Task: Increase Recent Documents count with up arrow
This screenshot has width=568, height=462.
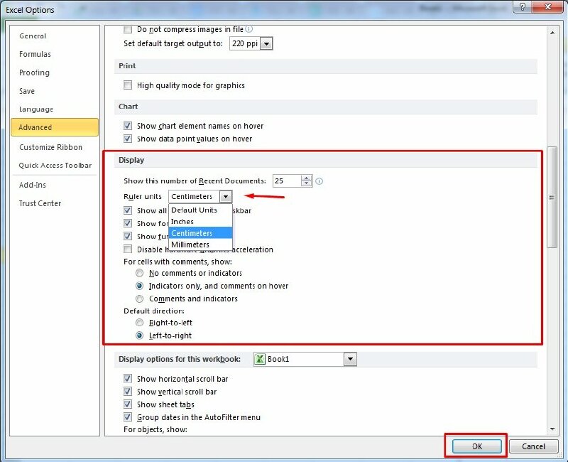Action: (x=307, y=178)
